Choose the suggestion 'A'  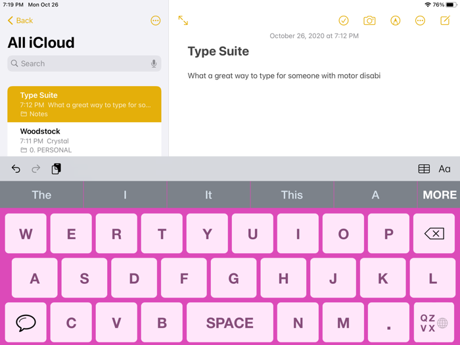tap(375, 195)
